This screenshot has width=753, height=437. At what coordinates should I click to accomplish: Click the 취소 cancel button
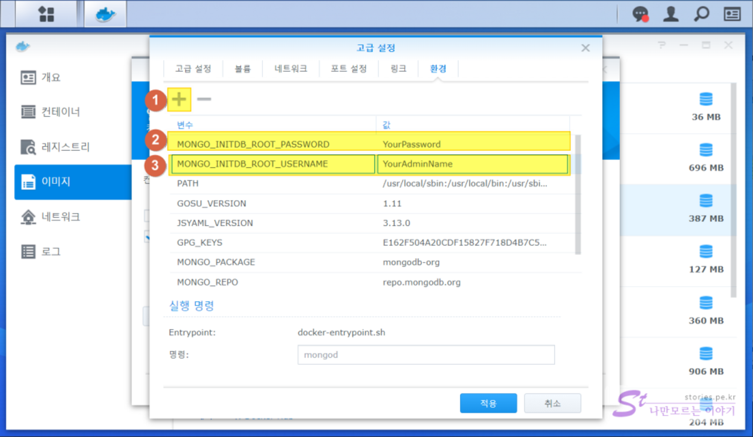552,403
